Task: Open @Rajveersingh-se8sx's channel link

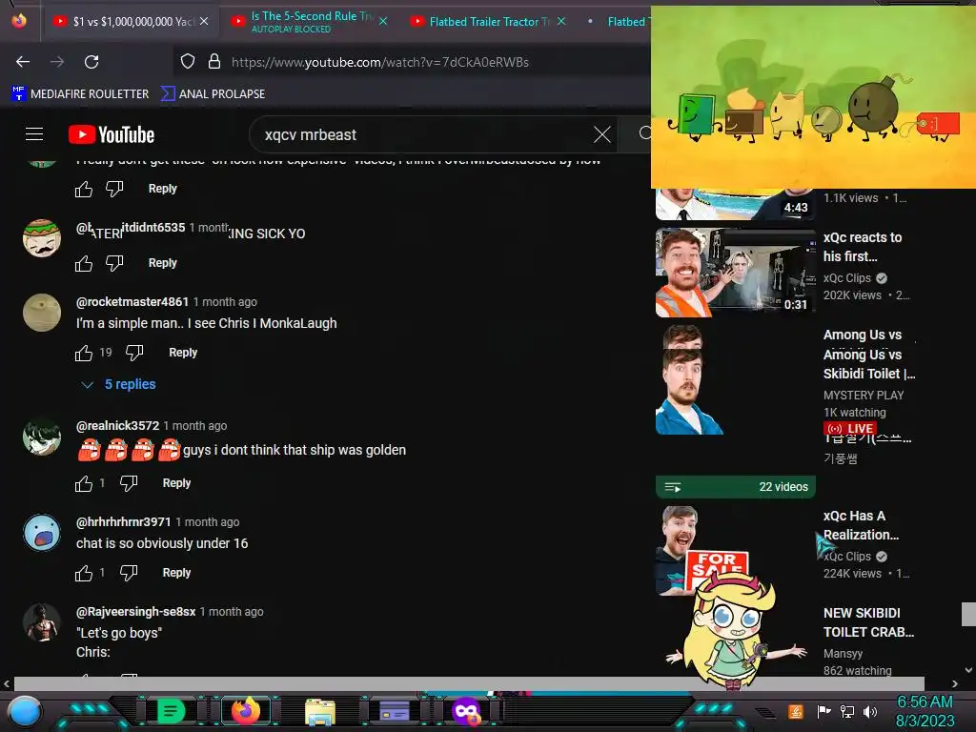Action: (x=135, y=612)
